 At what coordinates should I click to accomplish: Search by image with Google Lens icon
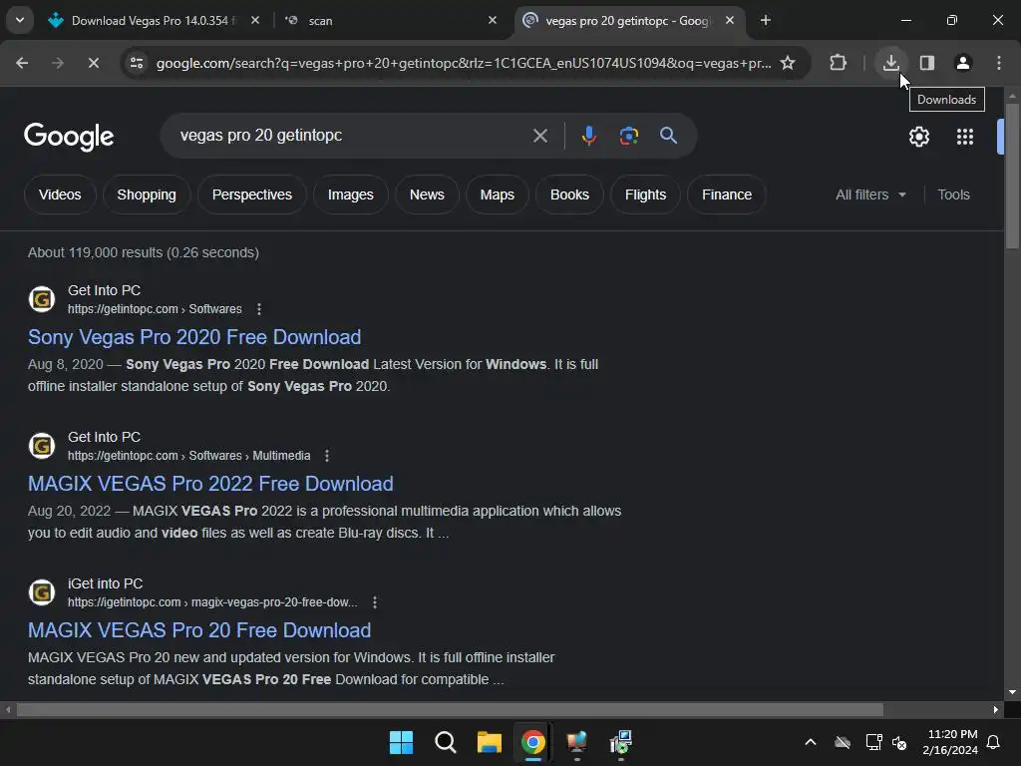click(628, 136)
